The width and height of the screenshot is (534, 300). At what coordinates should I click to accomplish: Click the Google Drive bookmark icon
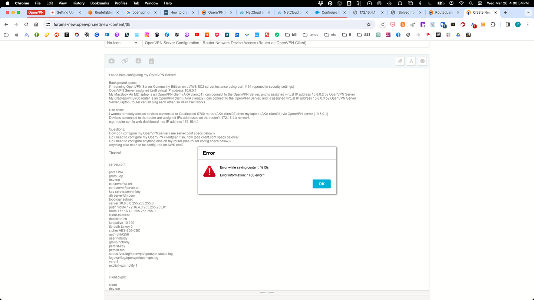pos(458,35)
